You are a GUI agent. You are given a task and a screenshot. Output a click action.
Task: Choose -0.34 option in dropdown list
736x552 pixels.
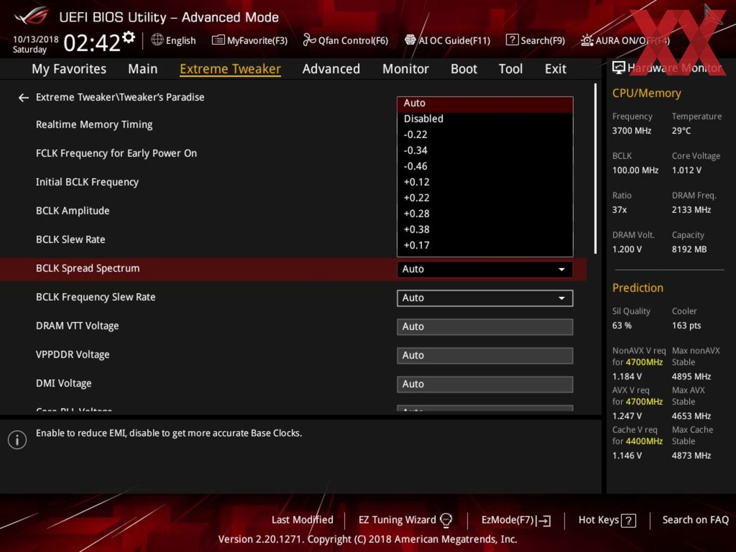(x=485, y=150)
